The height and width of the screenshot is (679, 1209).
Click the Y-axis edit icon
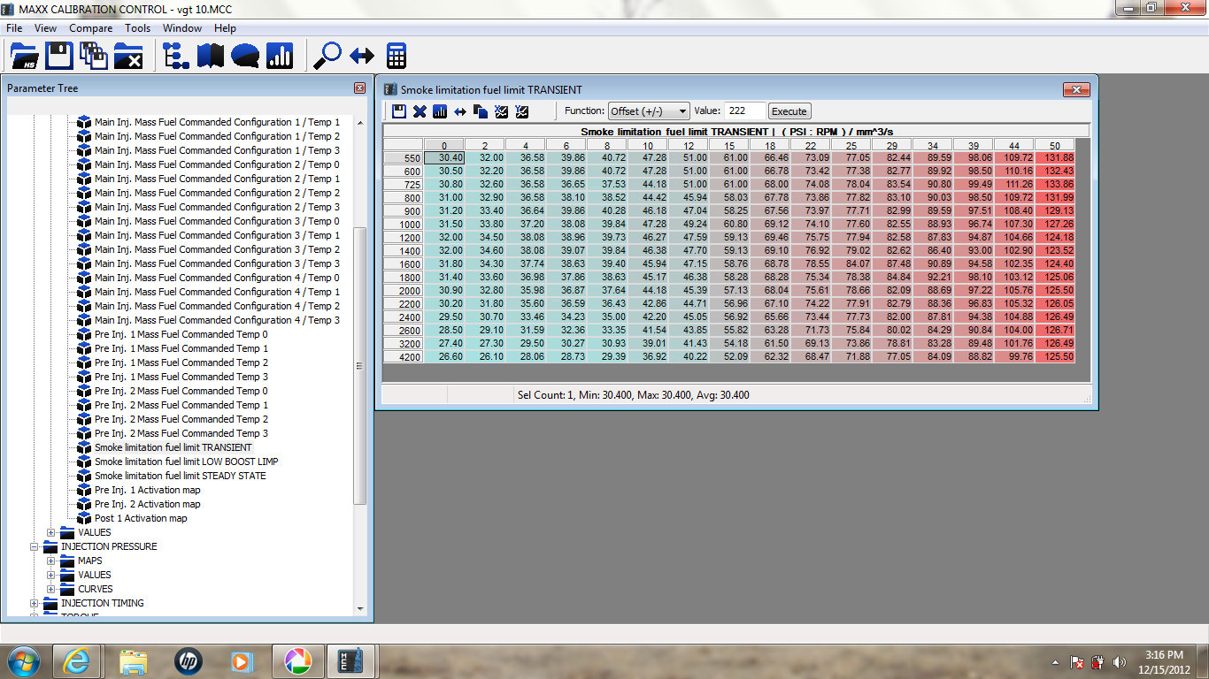point(521,111)
